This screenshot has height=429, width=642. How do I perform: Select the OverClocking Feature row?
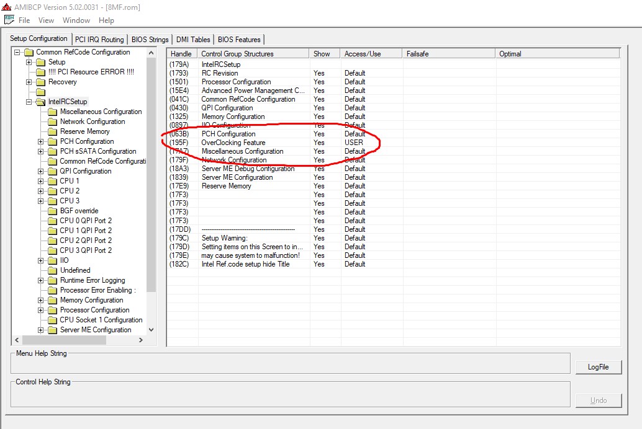click(x=393, y=143)
